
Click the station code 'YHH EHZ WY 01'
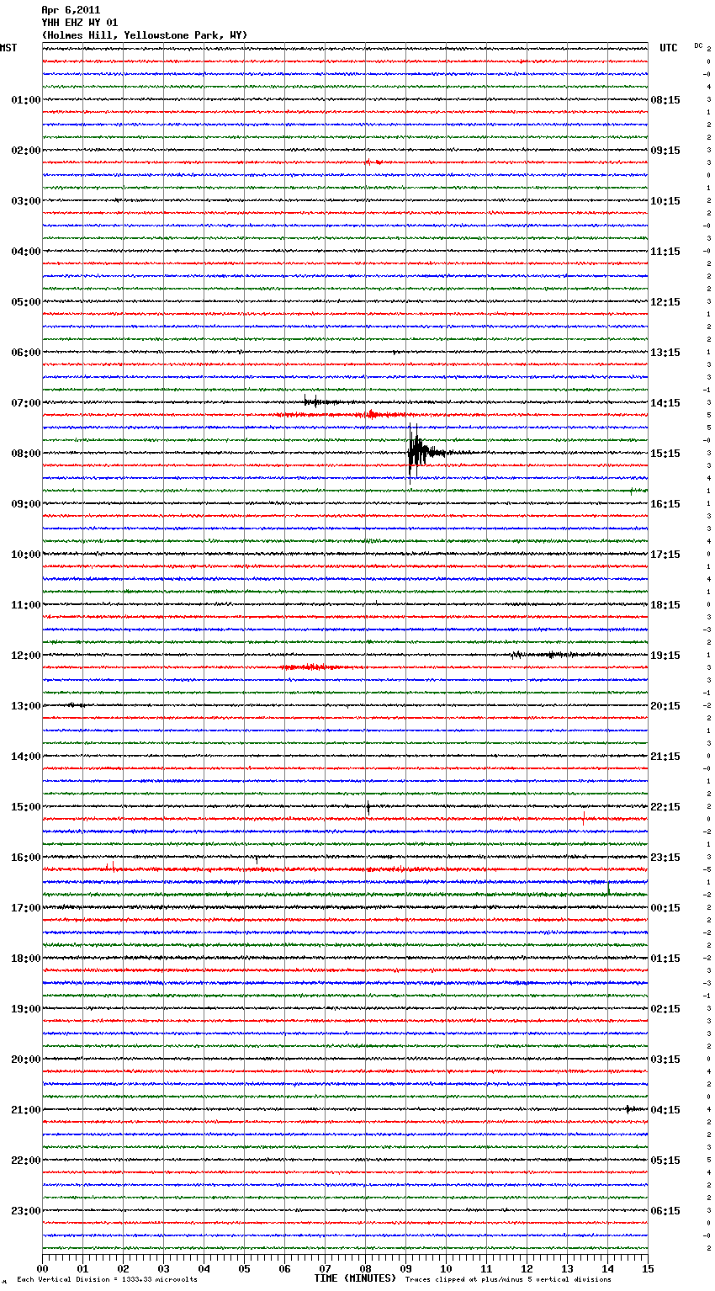tap(80, 23)
